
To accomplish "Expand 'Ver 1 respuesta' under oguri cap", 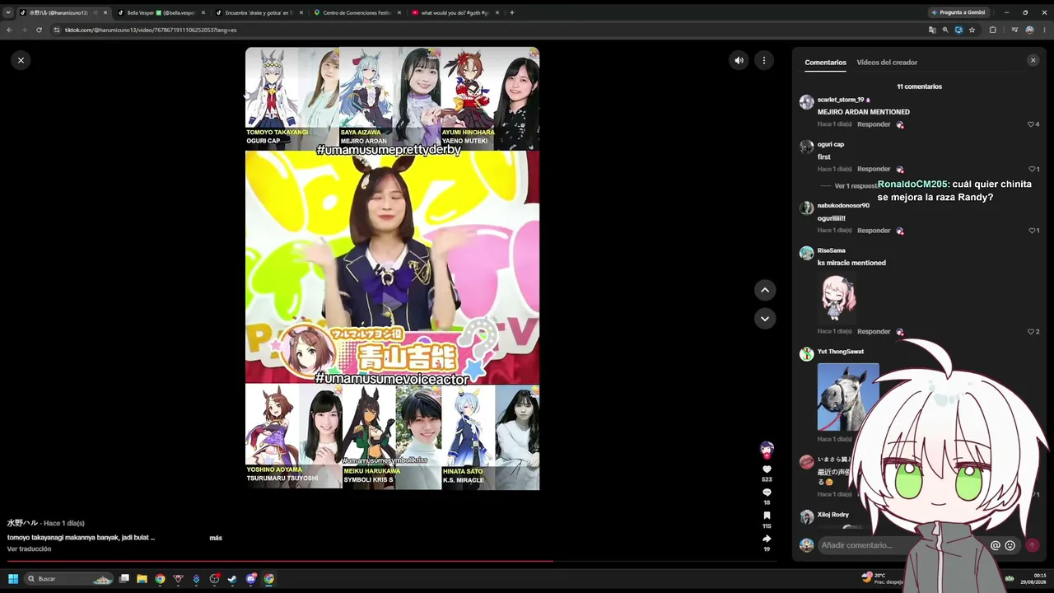I will pyautogui.click(x=855, y=186).
